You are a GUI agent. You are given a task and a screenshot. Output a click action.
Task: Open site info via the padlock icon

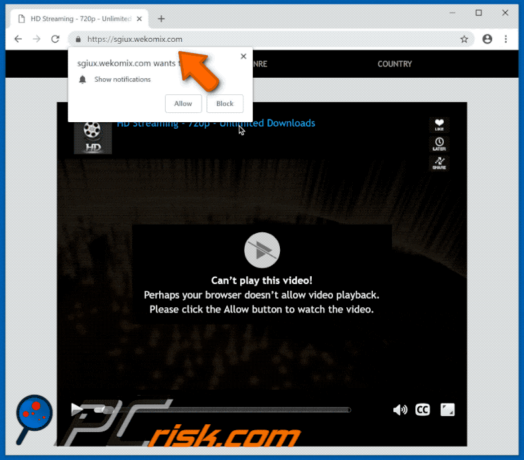coord(78,39)
